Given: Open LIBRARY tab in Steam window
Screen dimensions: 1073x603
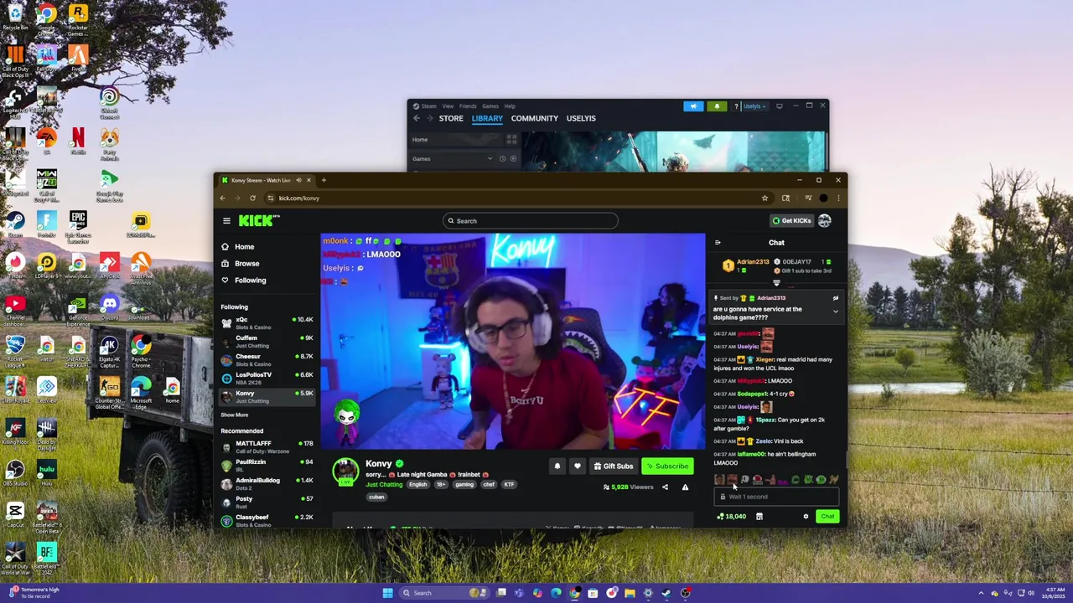Looking at the screenshot, I should (x=487, y=119).
